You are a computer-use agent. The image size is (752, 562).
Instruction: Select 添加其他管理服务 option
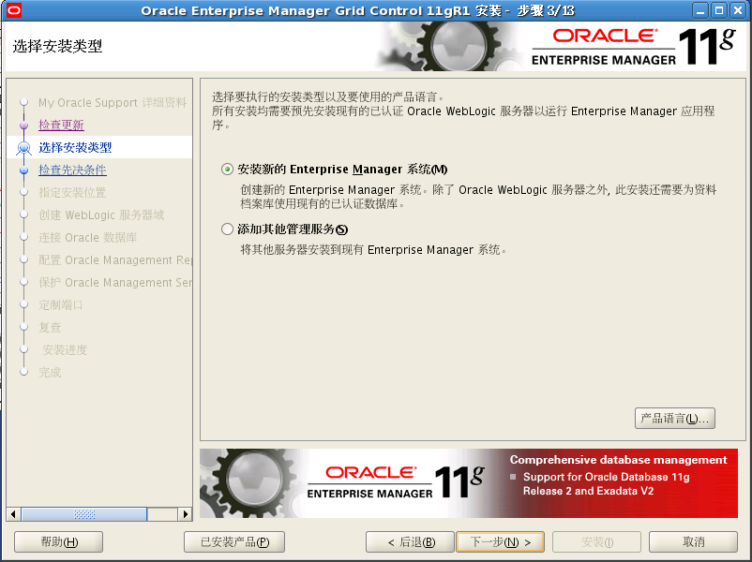(x=226, y=229)
